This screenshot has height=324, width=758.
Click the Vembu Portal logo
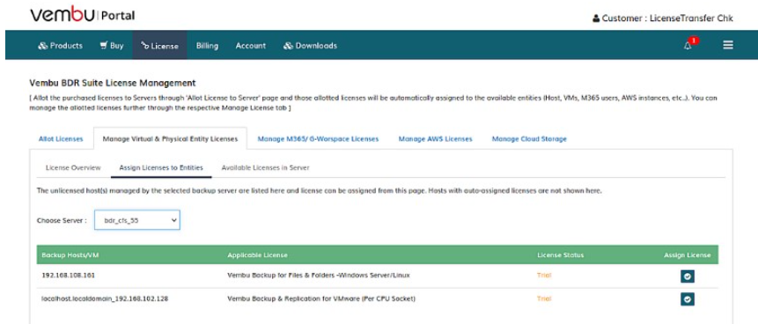coord(83,14)
